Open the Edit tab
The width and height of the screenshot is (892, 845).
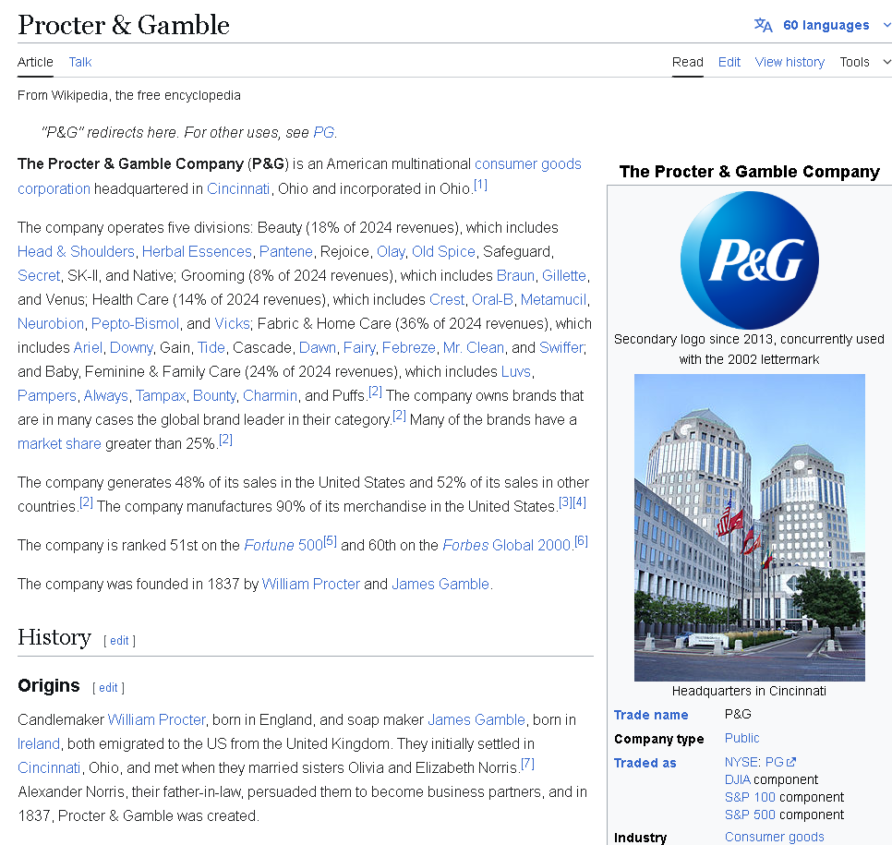tap(729, 62)
